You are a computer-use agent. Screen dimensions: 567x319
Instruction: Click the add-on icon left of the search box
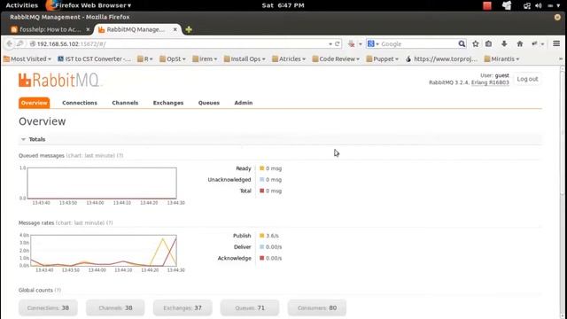pyautogui.click(x=351, y=43)
